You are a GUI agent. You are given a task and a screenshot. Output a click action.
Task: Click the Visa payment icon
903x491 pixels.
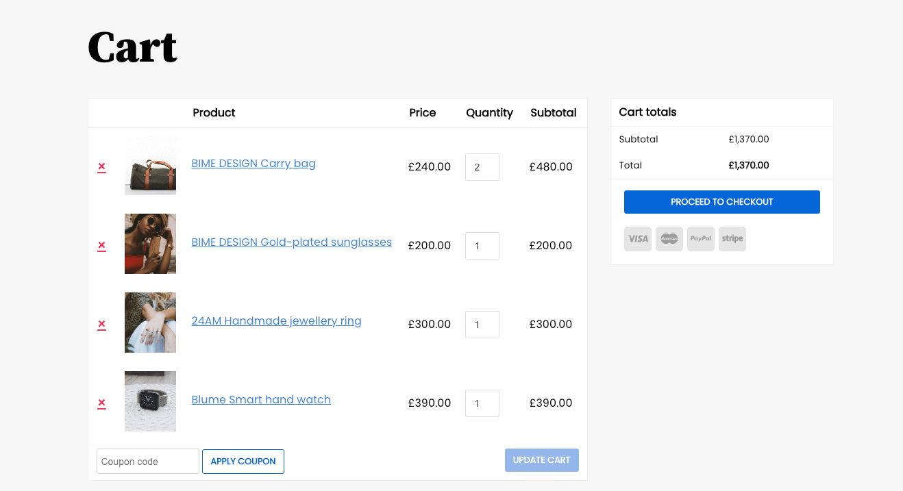(637, 239)
